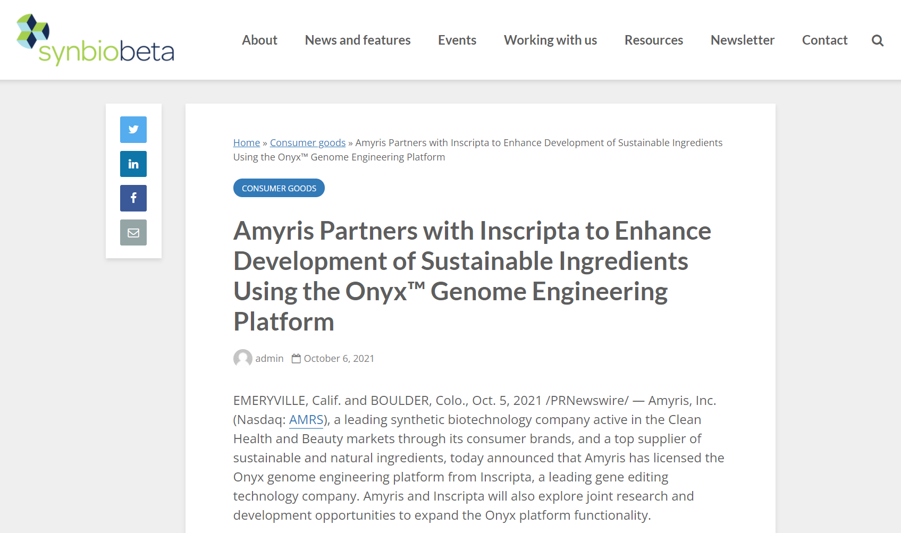Click the admin author avatar
Image resolution: width=901 pixels, height=533 pixels.
(243, 359)
